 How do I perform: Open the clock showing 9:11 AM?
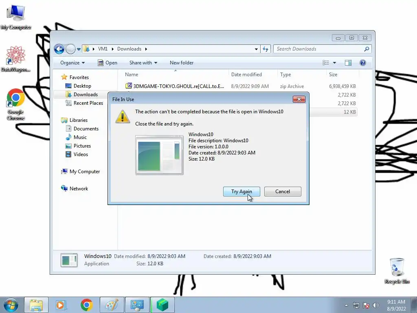pyautogui.click(x=396, y=305)
